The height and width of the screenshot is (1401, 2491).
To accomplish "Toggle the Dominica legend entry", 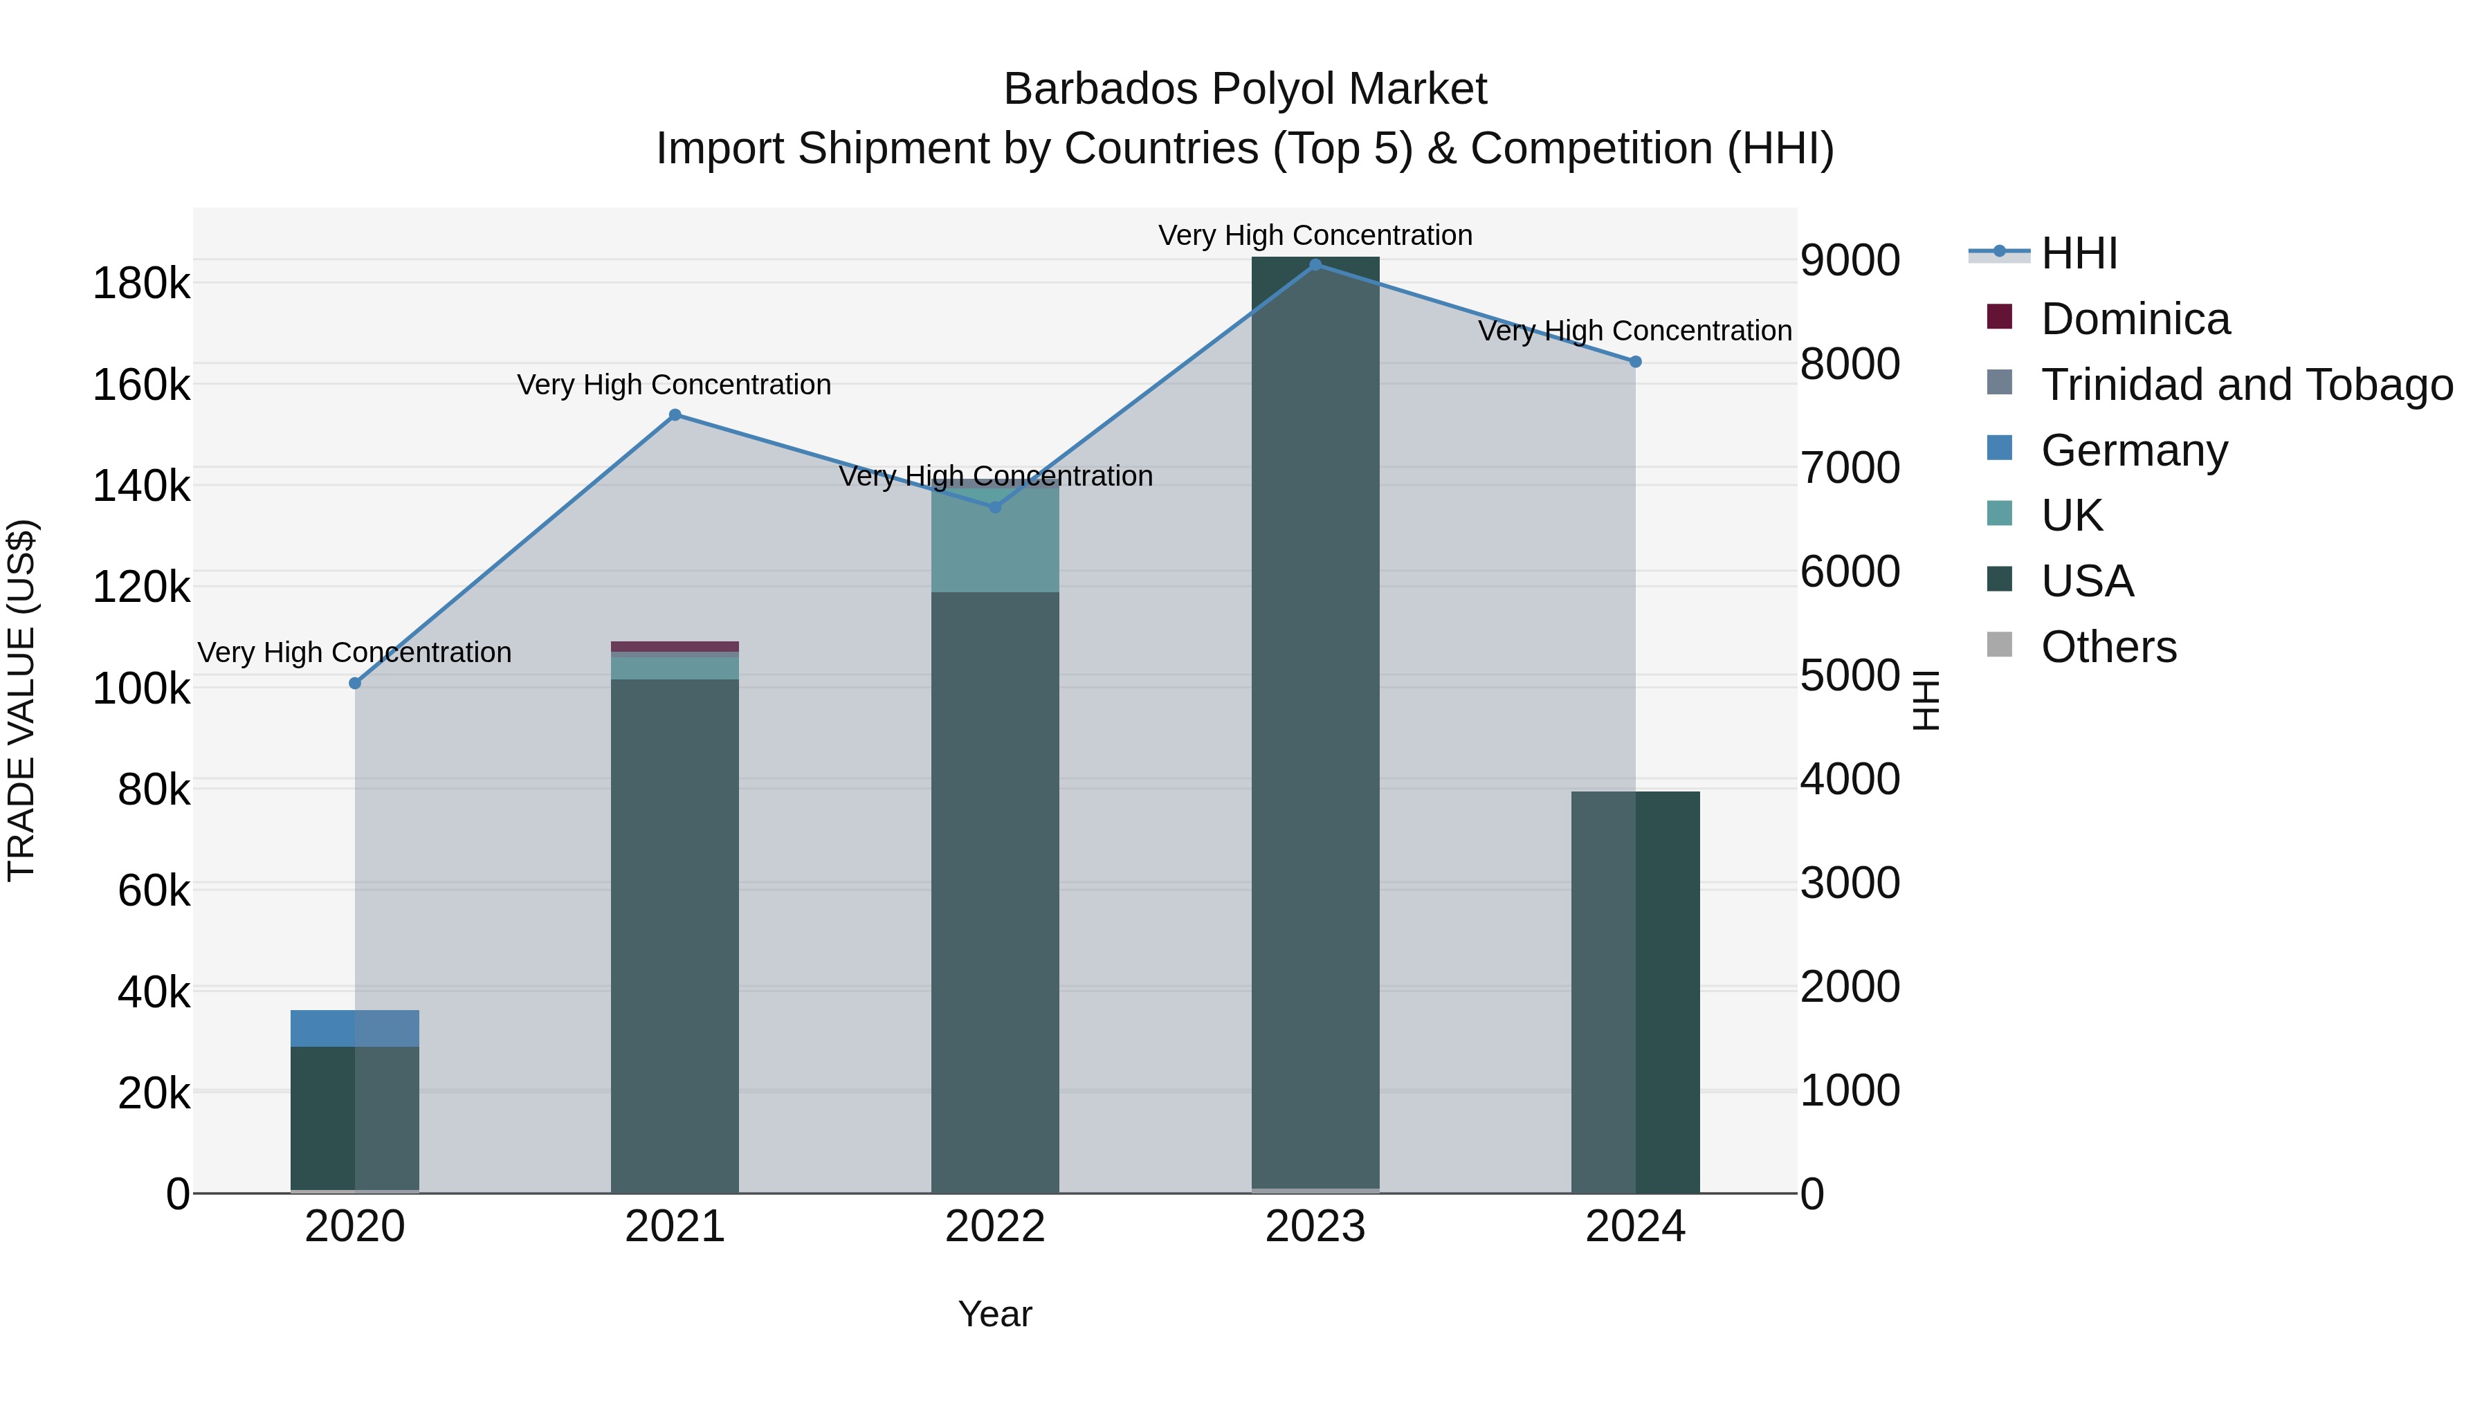I will pyautogui.click(x=2108, y=319).
